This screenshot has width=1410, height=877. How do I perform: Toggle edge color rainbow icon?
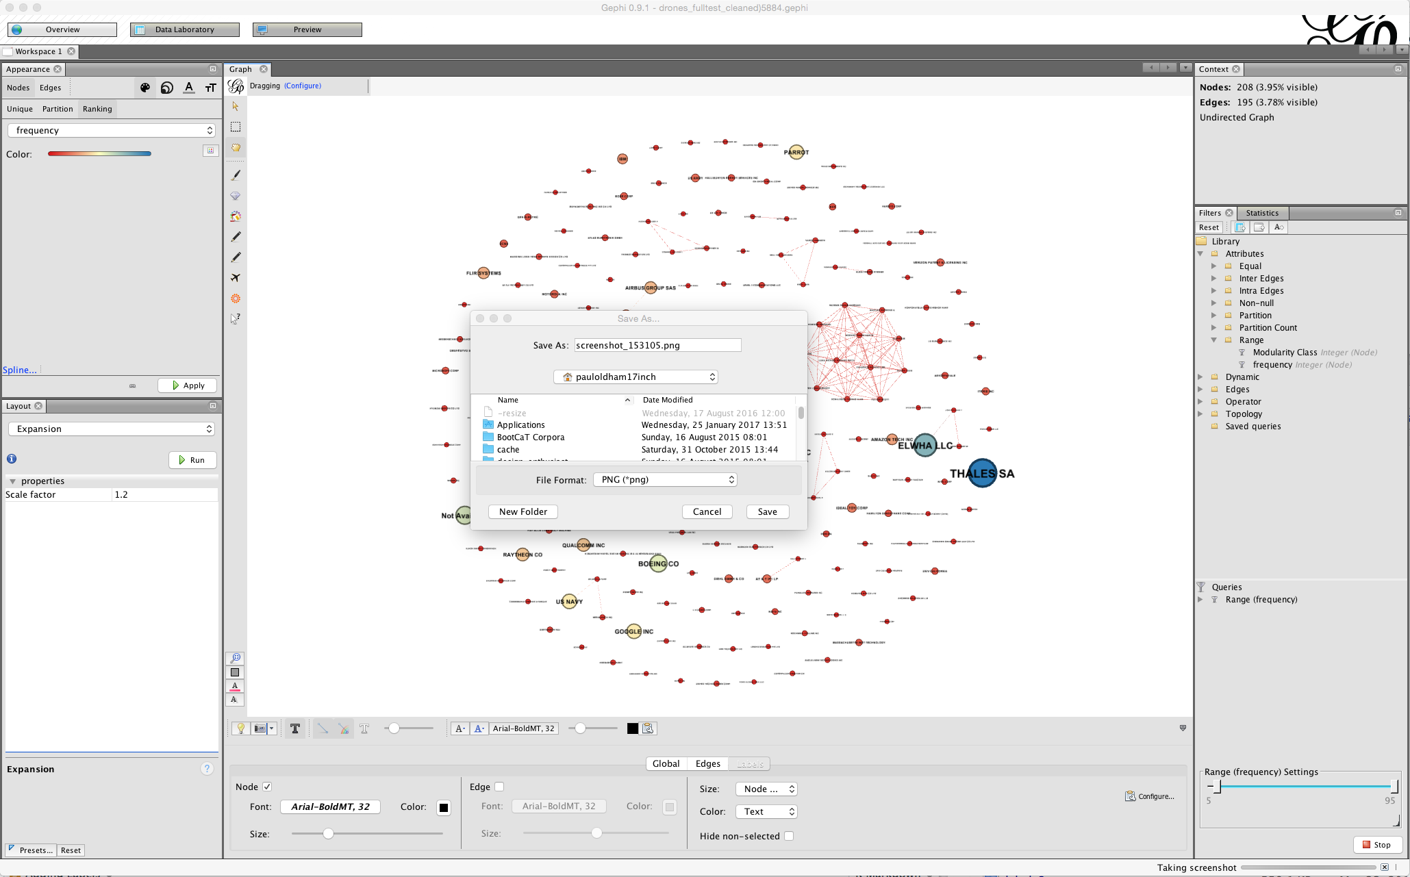[x=344, y=728]
